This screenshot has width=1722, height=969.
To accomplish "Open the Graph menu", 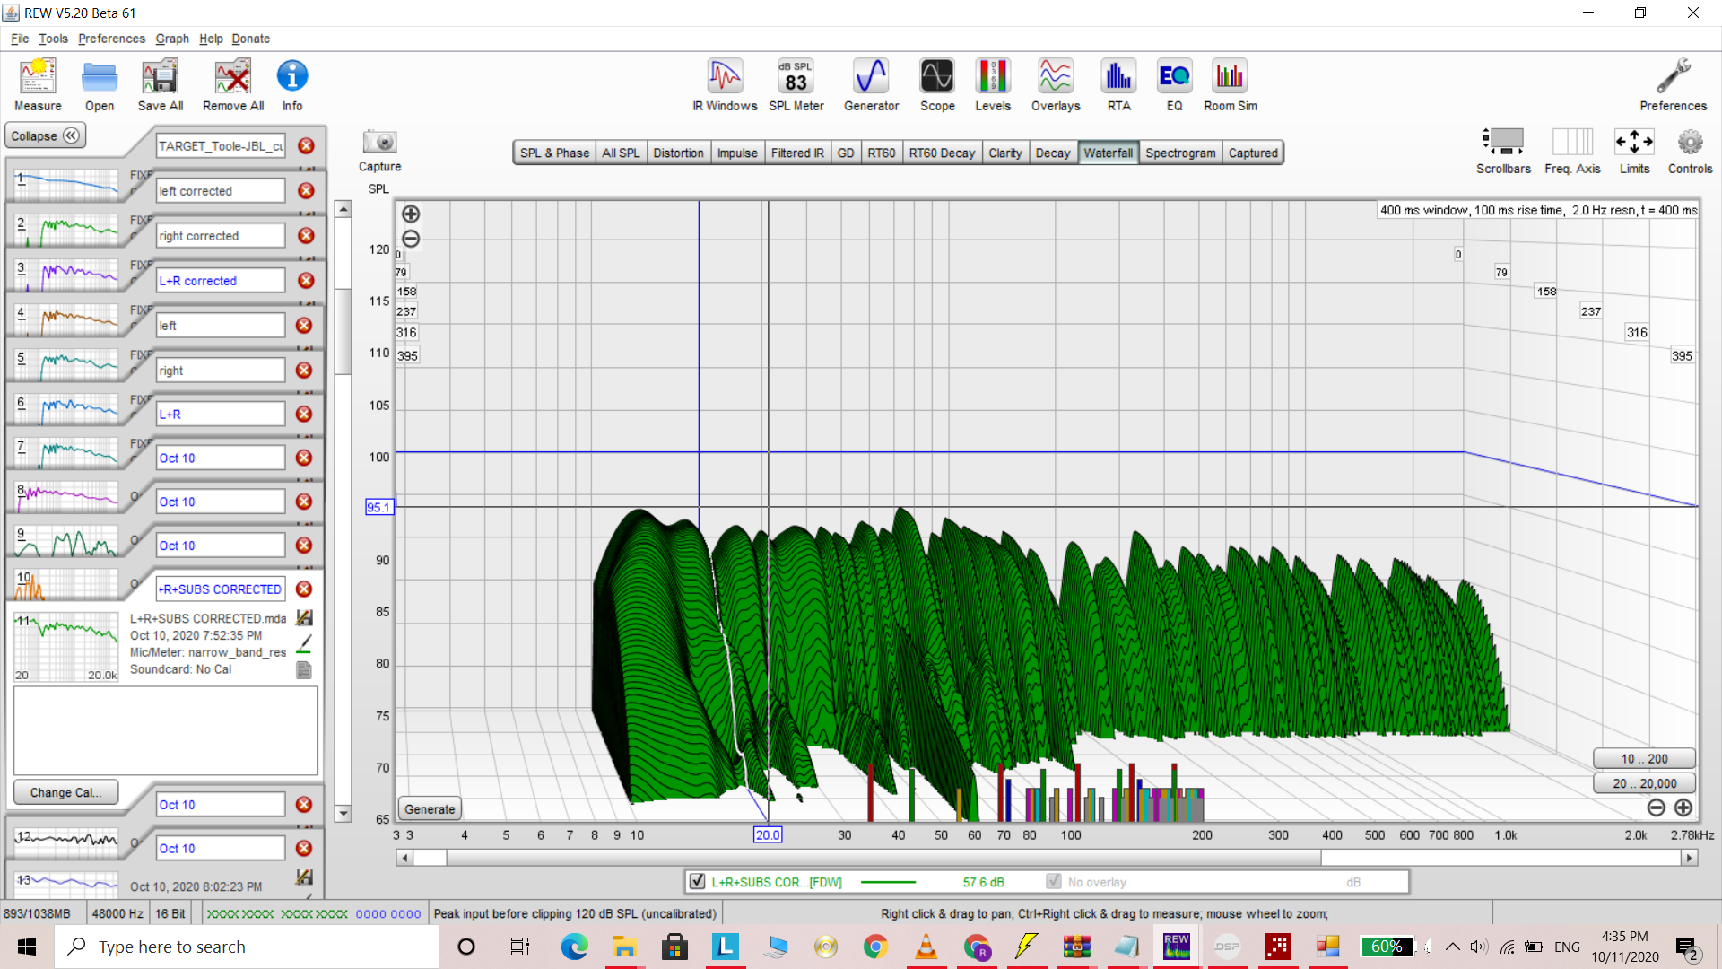I will pos(172,39).
